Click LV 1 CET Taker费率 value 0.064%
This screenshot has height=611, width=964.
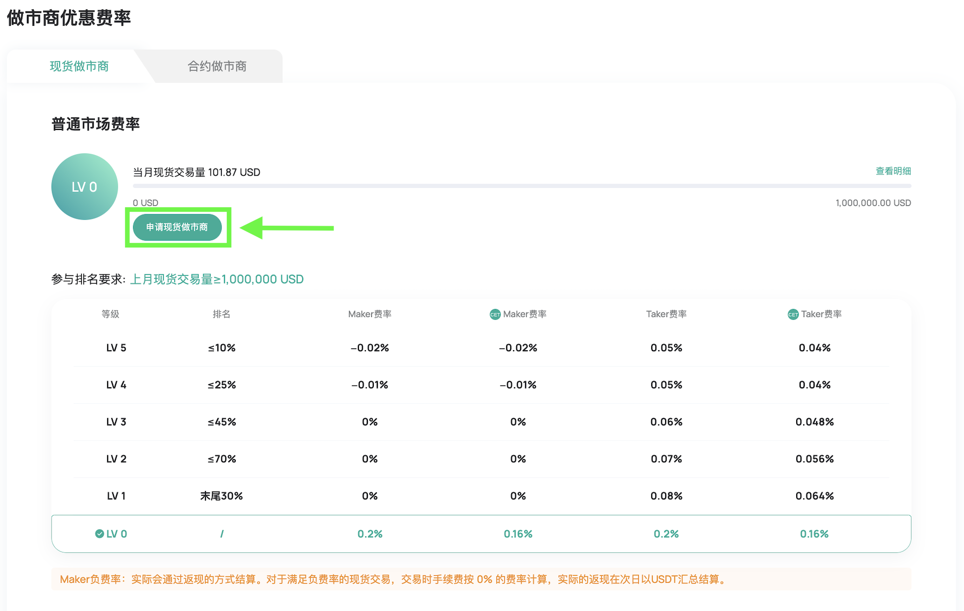point(815,496)
